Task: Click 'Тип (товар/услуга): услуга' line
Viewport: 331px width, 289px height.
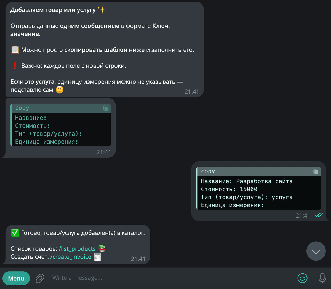Action: click(247, 197)
